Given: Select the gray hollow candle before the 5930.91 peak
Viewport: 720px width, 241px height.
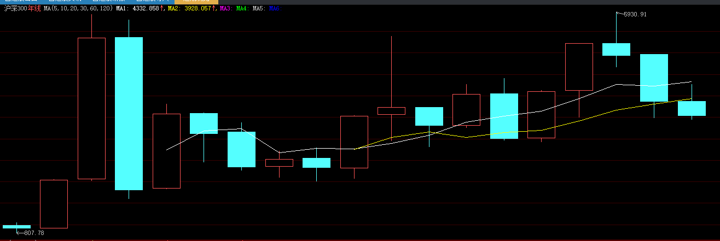Looking at the screenshot, I should [579, 67].
